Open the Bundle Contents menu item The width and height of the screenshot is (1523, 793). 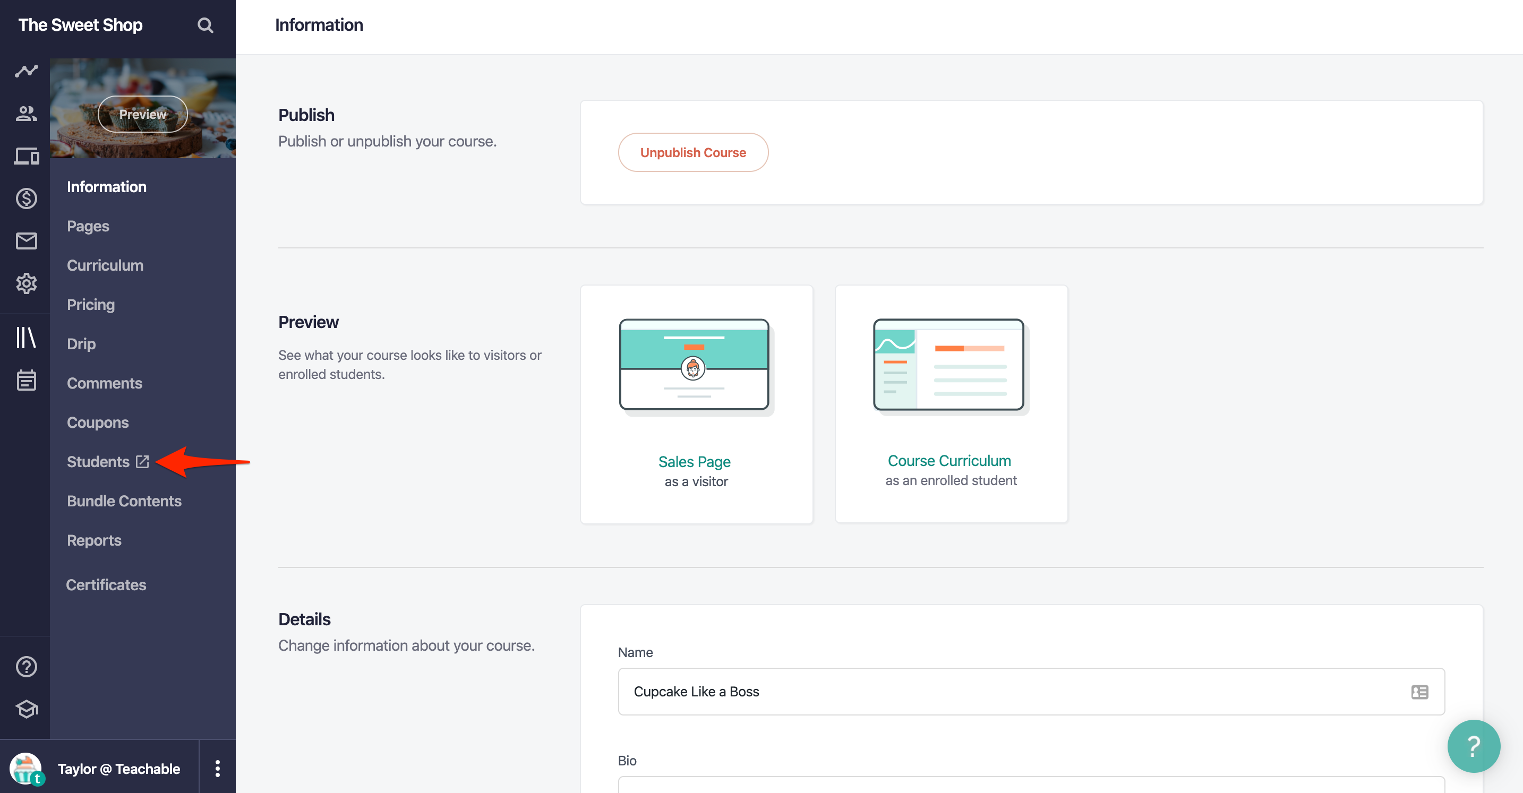coord(124,501)
